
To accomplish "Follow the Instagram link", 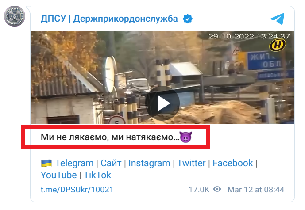I will (x=149, y=163).
